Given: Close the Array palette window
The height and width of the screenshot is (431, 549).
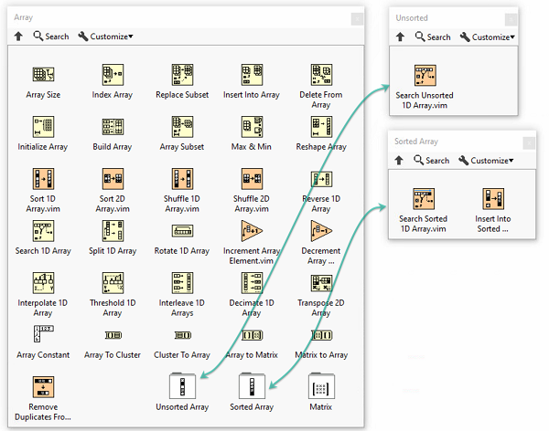Looking at the screenshot, I should (357, 19).
